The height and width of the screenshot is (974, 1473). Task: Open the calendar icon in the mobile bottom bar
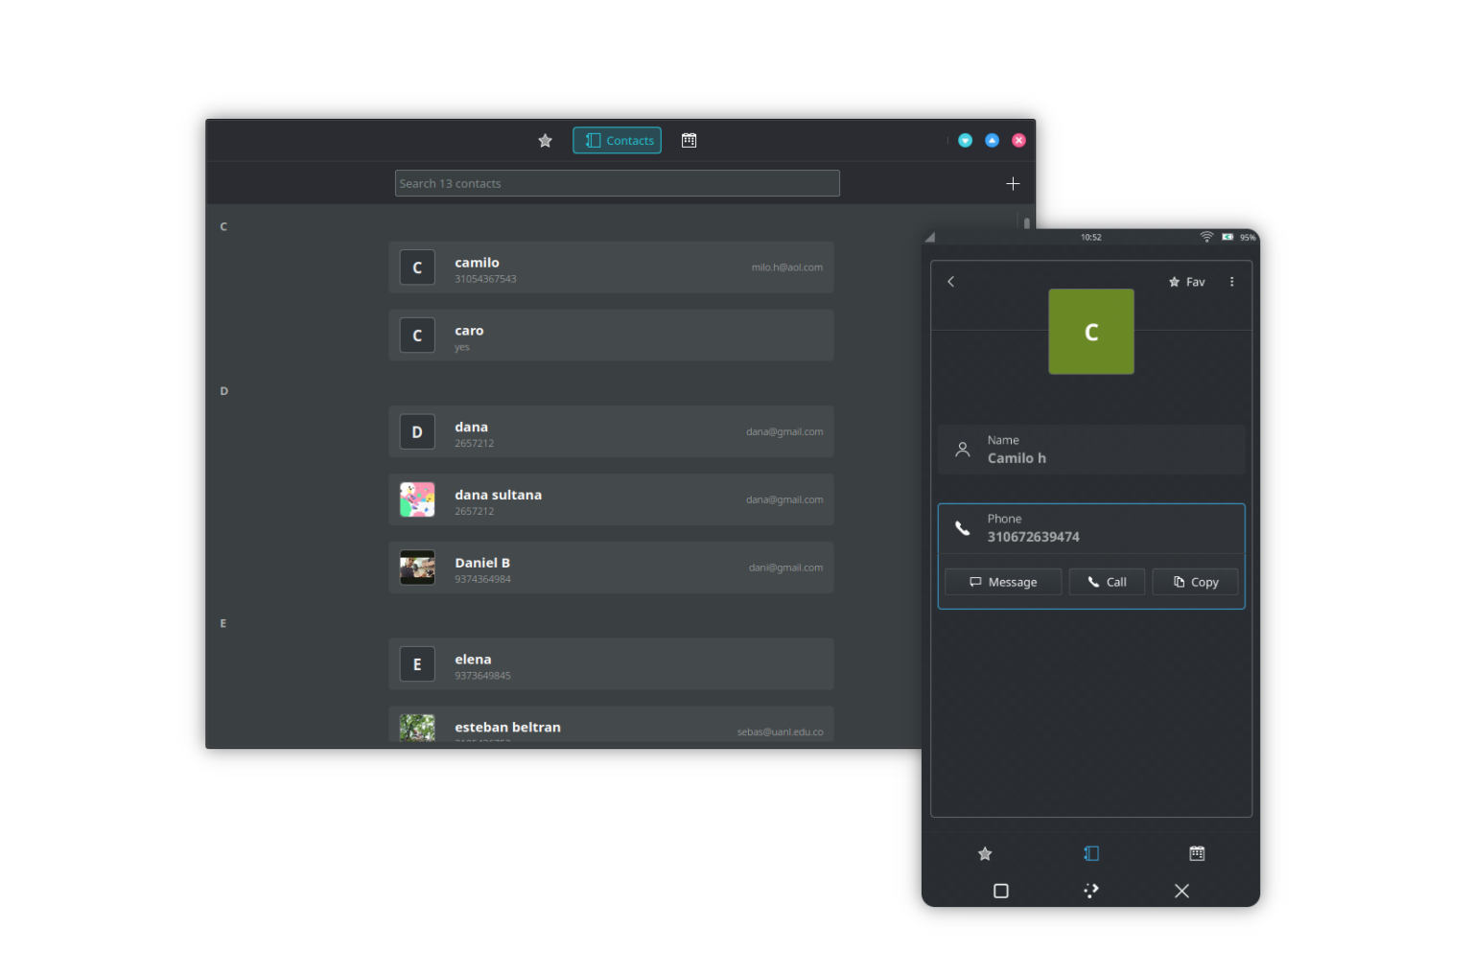(1196, 853)
